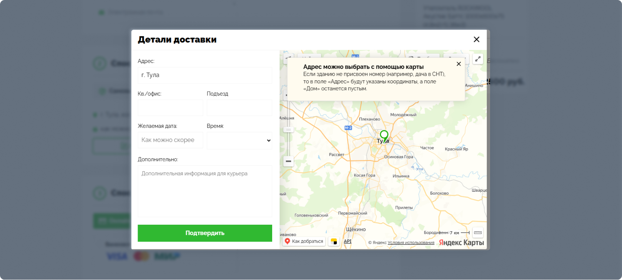Open the API link on map

click(x=348, y=241)
